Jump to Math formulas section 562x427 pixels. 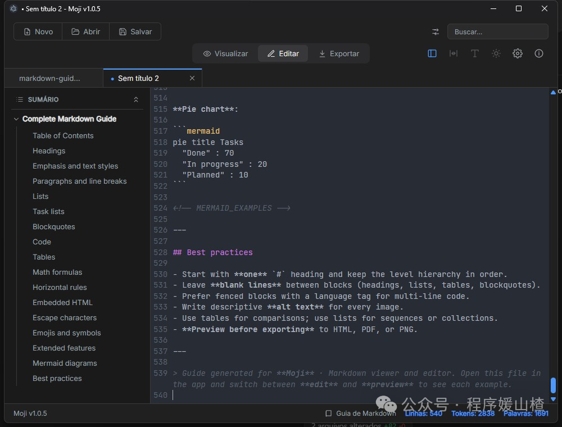57,272
